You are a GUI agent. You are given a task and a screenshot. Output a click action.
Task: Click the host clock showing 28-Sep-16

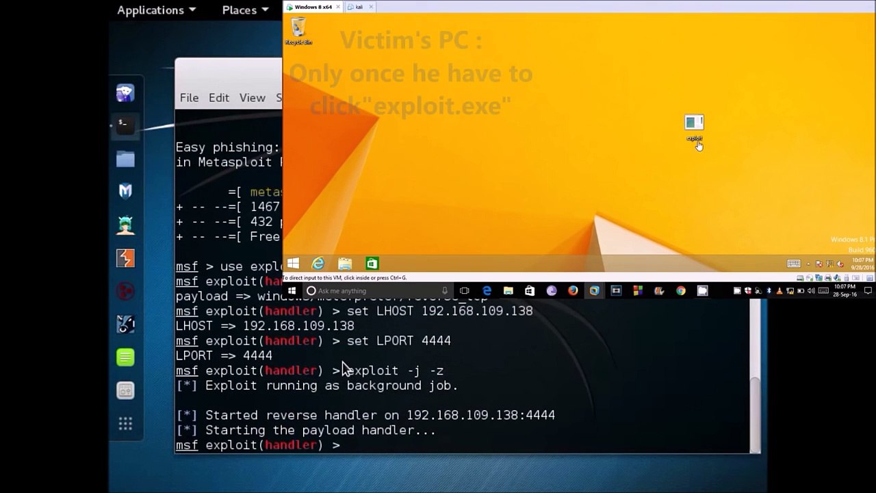845,291
